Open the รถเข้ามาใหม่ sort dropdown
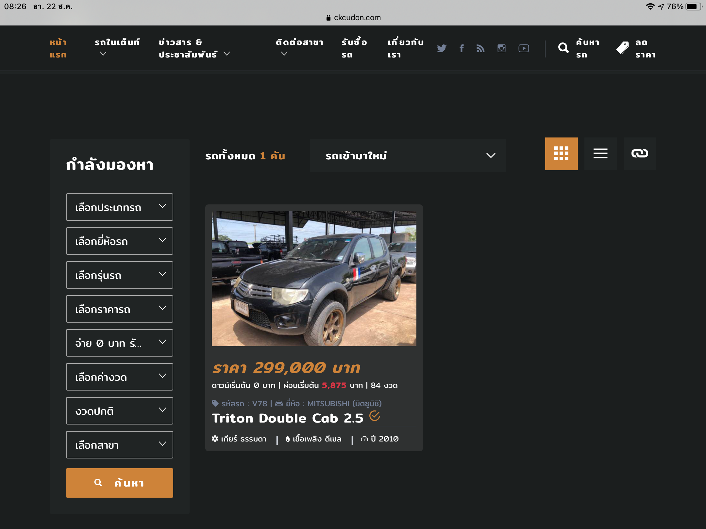This screenshot has height=529, width=706. tap(408, 155)
